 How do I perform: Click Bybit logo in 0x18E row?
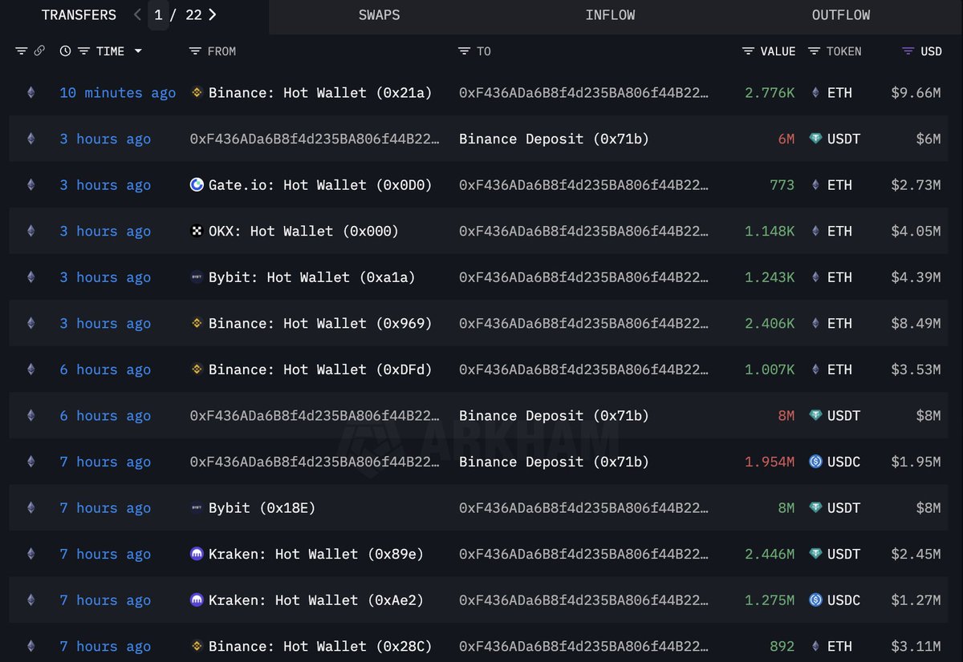197,508
